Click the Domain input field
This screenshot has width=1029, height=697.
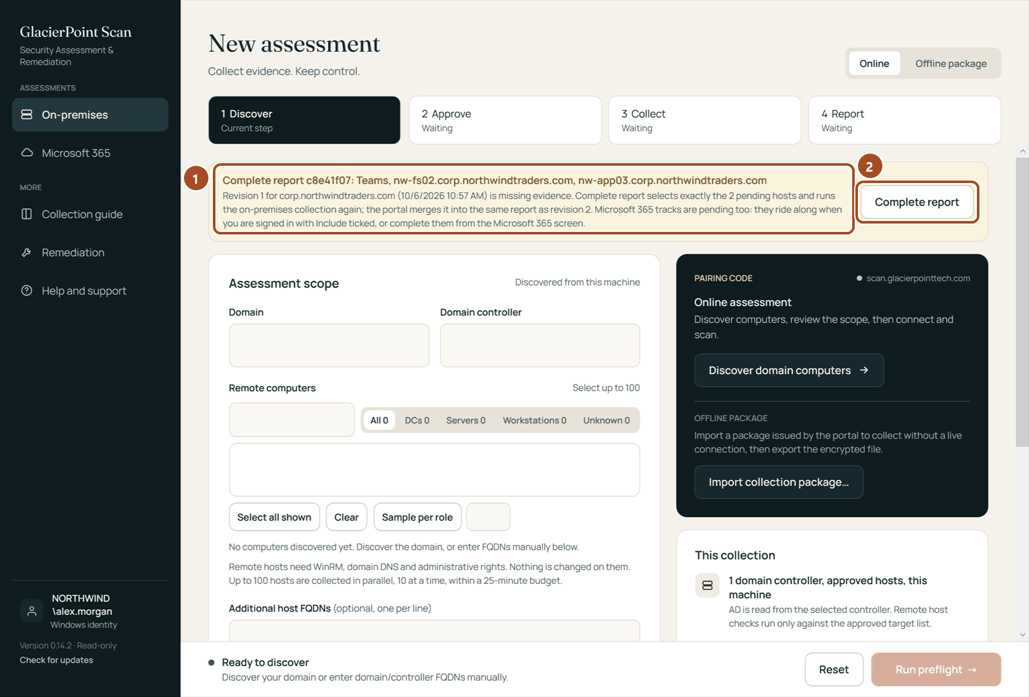tap(329, 346)
